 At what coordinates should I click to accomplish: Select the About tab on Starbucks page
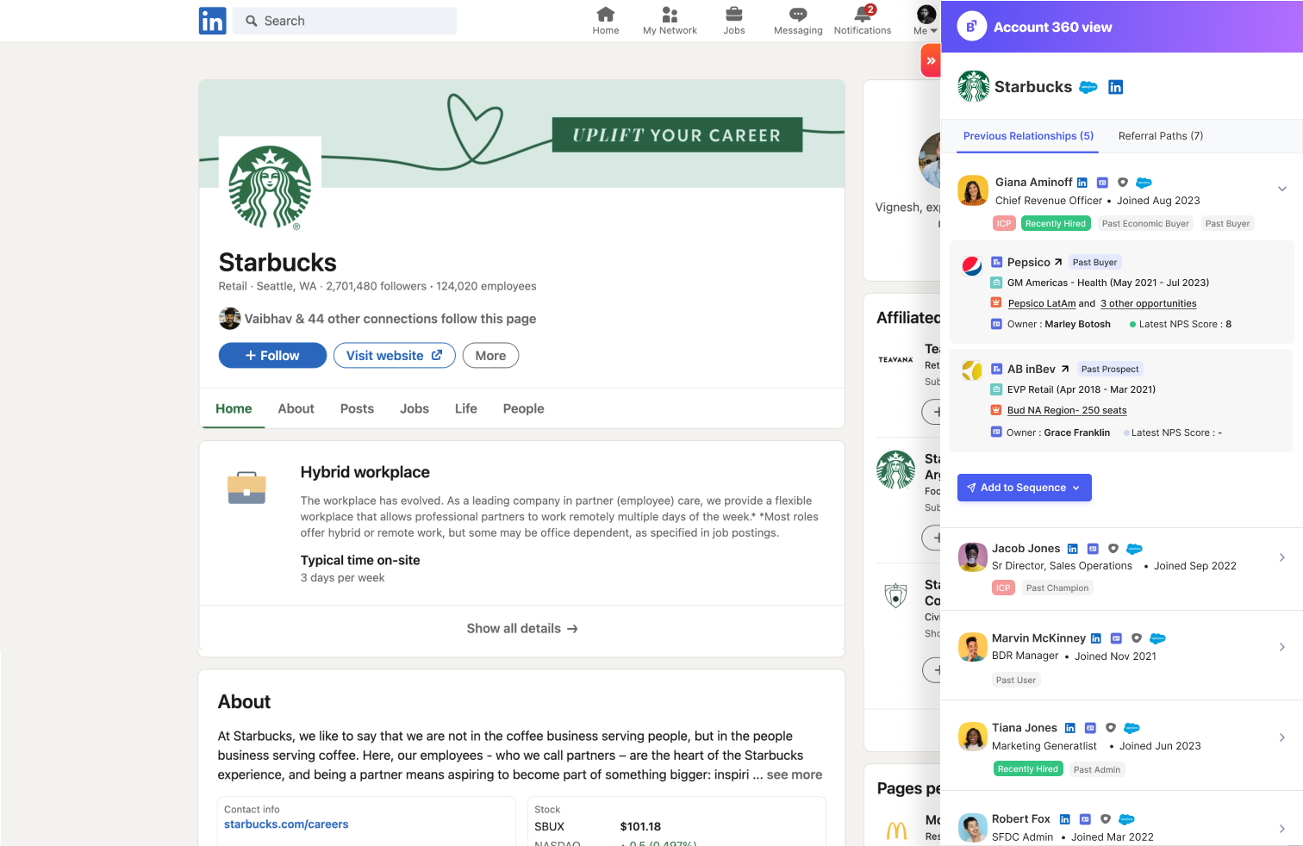[296, 409]
